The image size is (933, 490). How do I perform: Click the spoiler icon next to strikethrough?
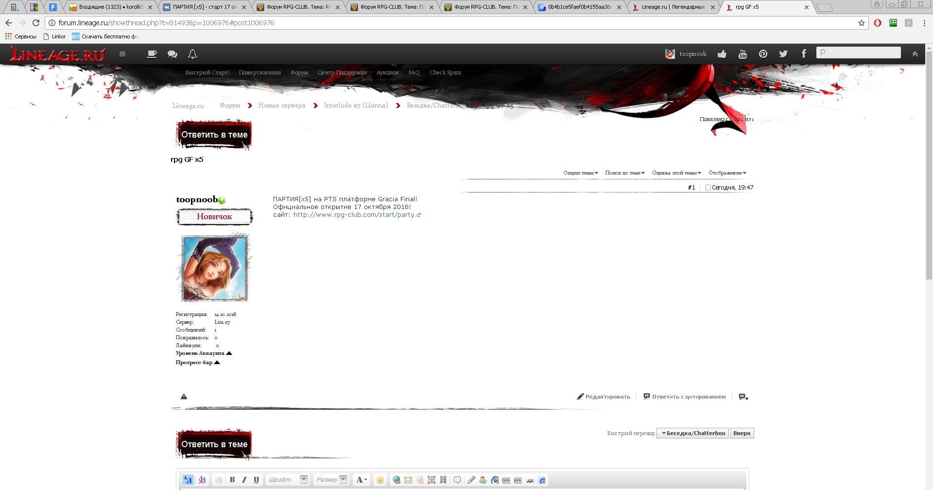point(518,480)
